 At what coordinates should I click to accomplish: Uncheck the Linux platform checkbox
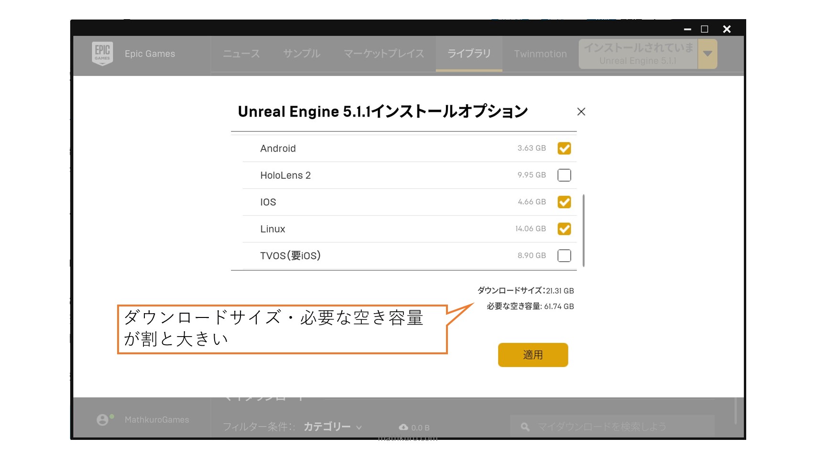pos(564,229)
